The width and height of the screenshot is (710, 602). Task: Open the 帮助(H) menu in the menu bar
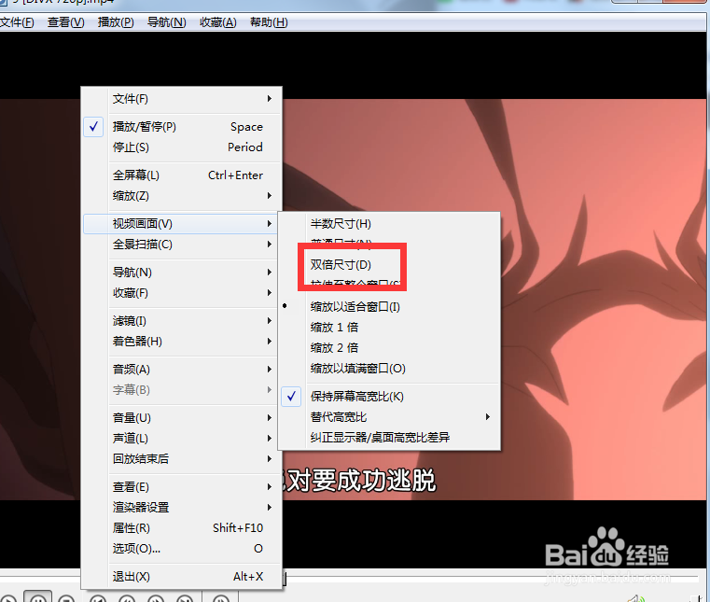pyautogui.click(x=269, y=22)
